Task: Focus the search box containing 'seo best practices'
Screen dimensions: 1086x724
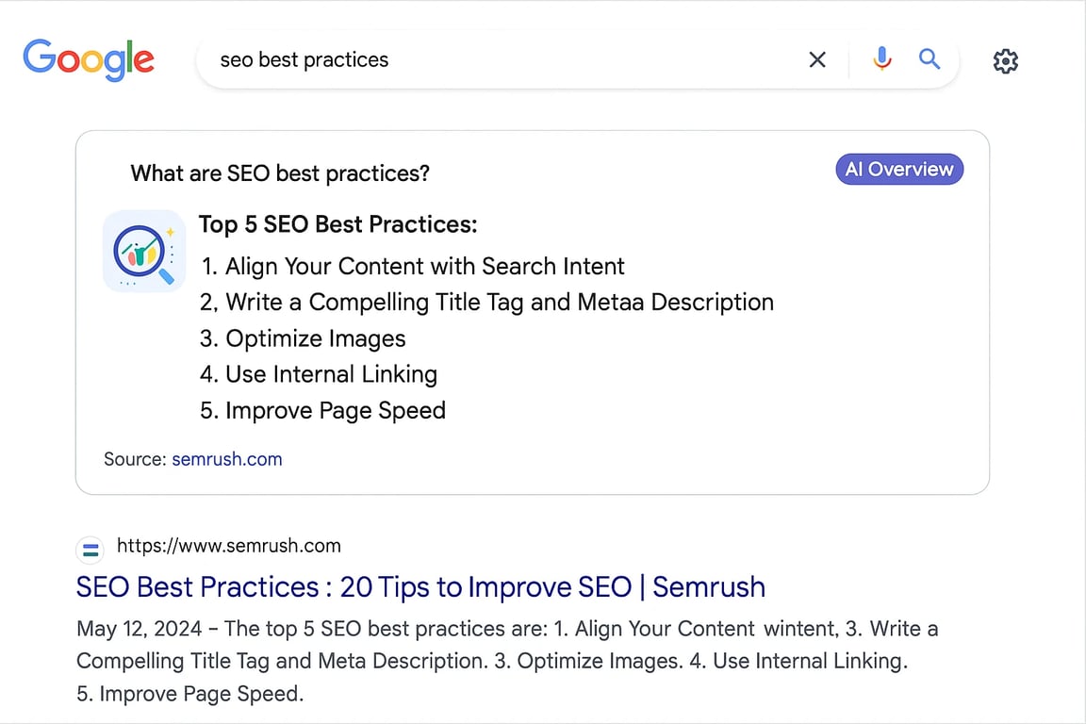Action: [490, 60]
